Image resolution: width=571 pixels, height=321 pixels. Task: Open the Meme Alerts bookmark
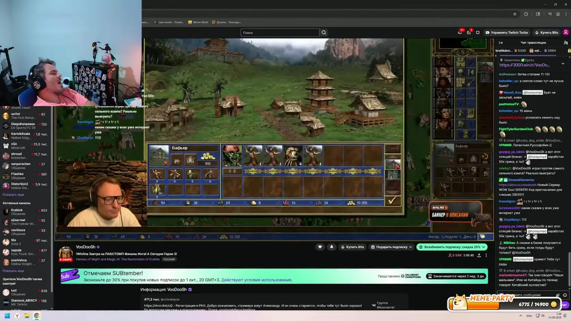click(198, 22)
